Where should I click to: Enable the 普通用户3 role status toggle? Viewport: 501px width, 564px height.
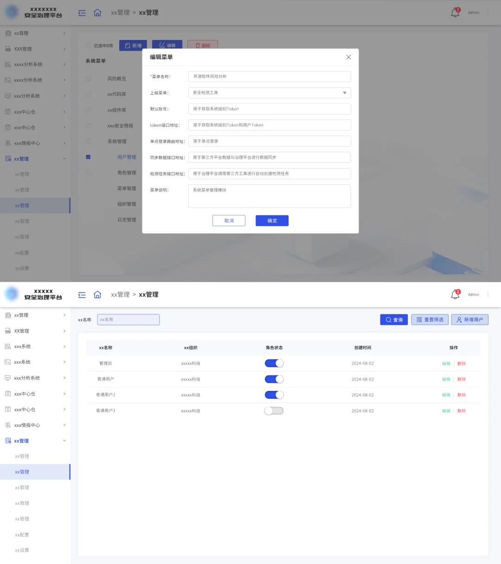click(x=274, y=410)
